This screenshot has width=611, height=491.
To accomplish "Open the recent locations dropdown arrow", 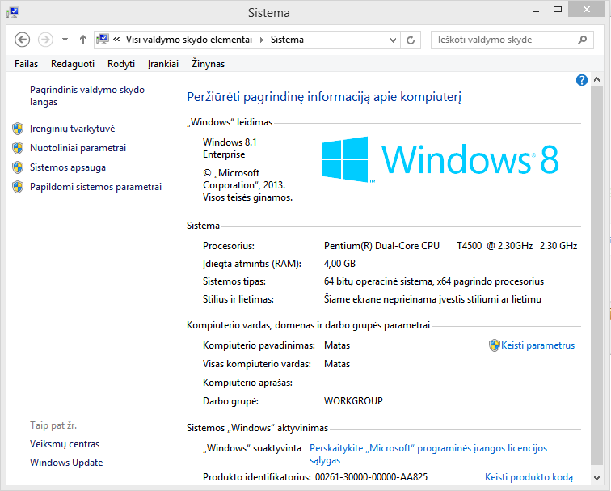I will click(x=65, y=40).
